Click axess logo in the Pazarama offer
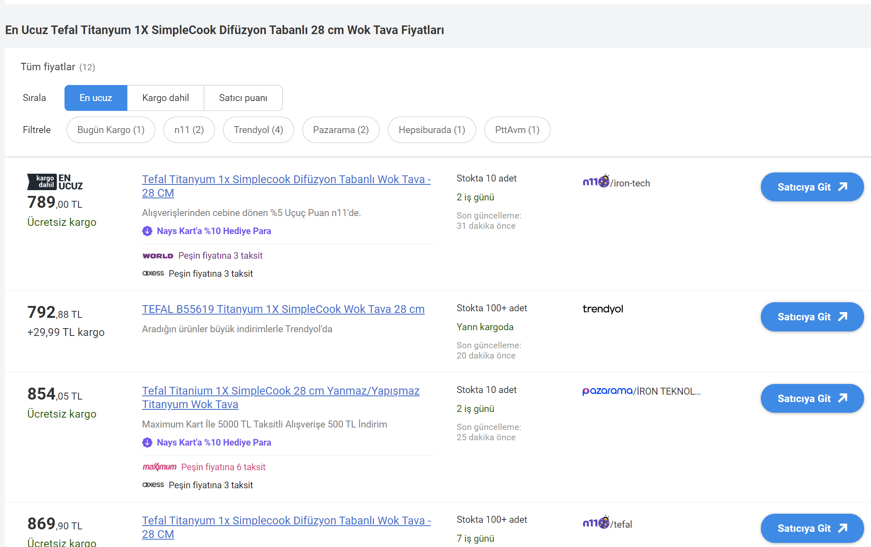 click(x=153, y=485)
